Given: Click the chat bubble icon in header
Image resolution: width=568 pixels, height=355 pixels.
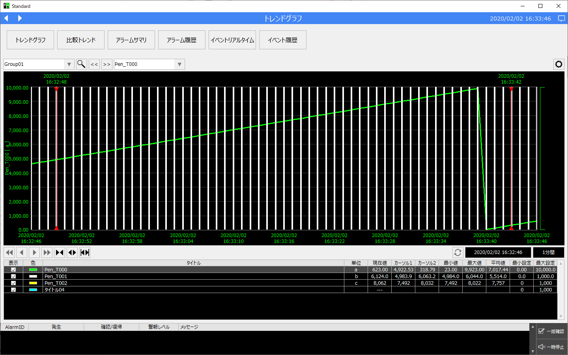Looking at the screenshot, I should click(561, 19).
